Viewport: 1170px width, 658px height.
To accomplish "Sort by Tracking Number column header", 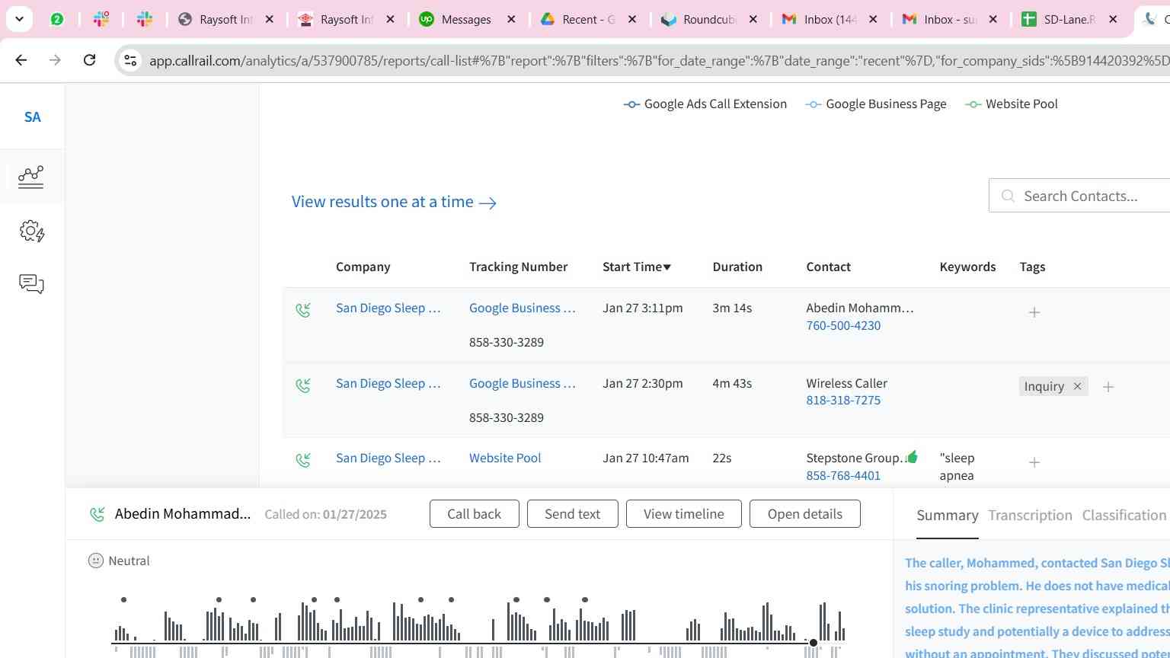I will pos(518,267).
